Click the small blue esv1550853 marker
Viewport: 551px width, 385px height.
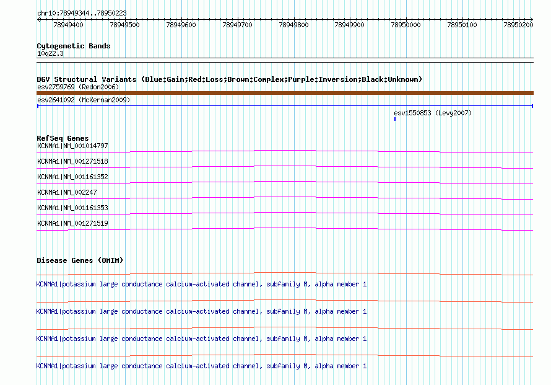coord(395,119)
